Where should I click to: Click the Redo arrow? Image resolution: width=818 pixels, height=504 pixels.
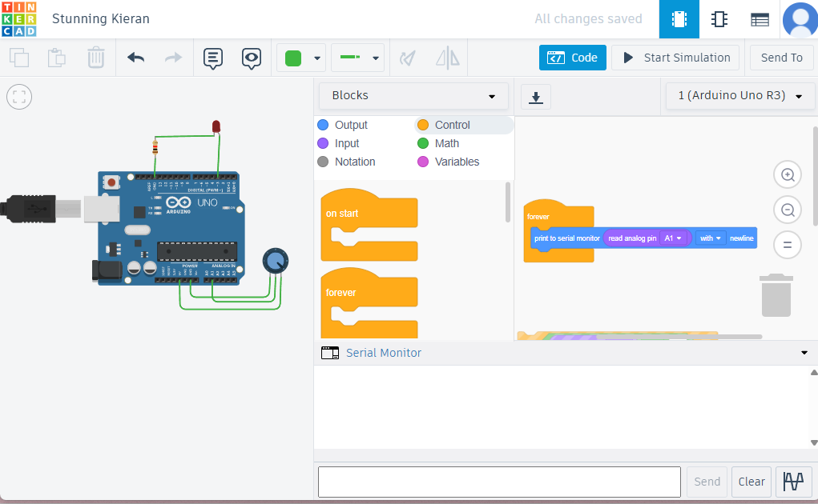click(x=173, y=58)
